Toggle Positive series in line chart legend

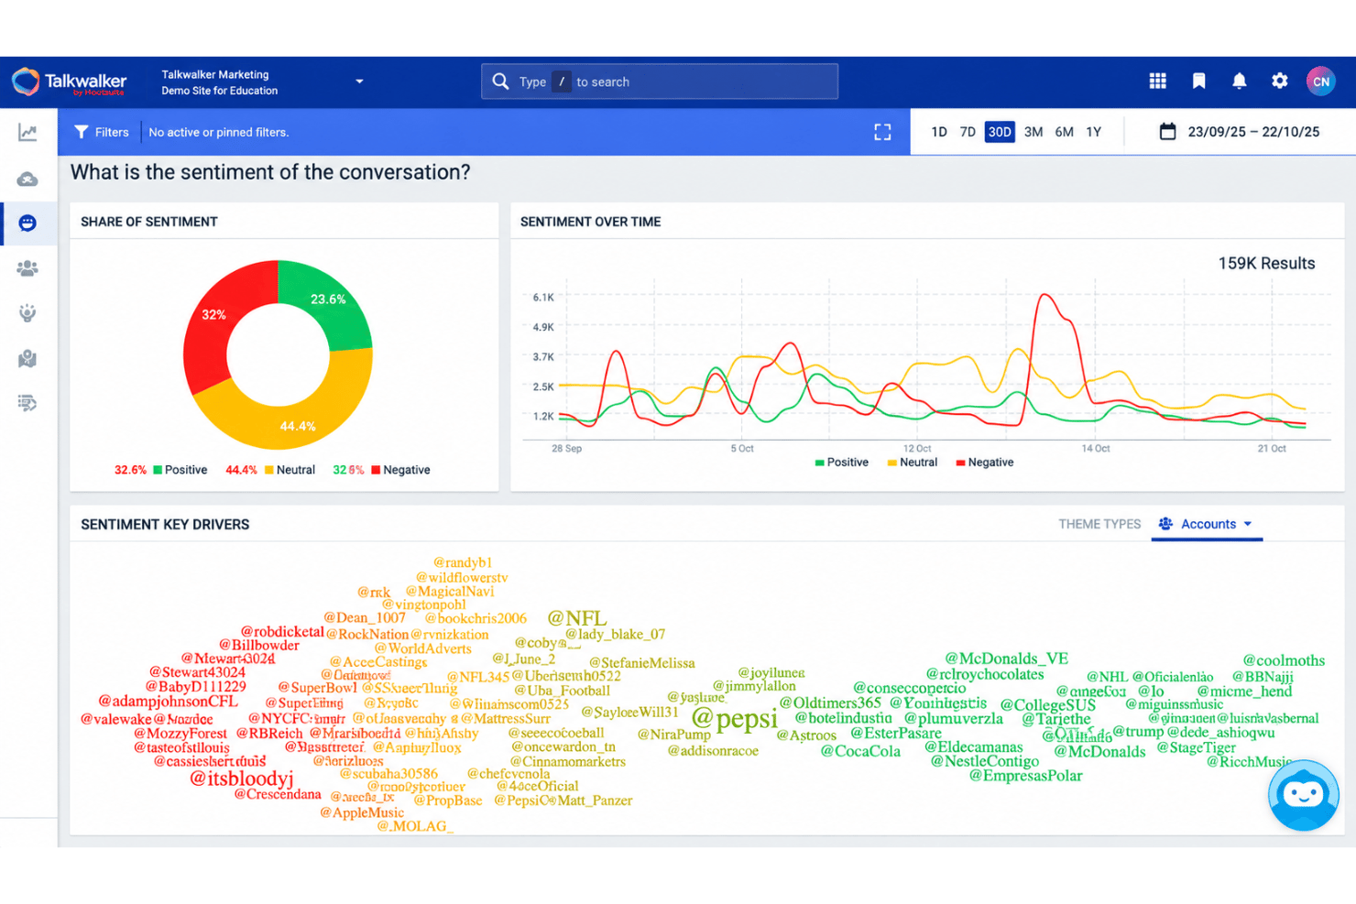tap(841, 463)
